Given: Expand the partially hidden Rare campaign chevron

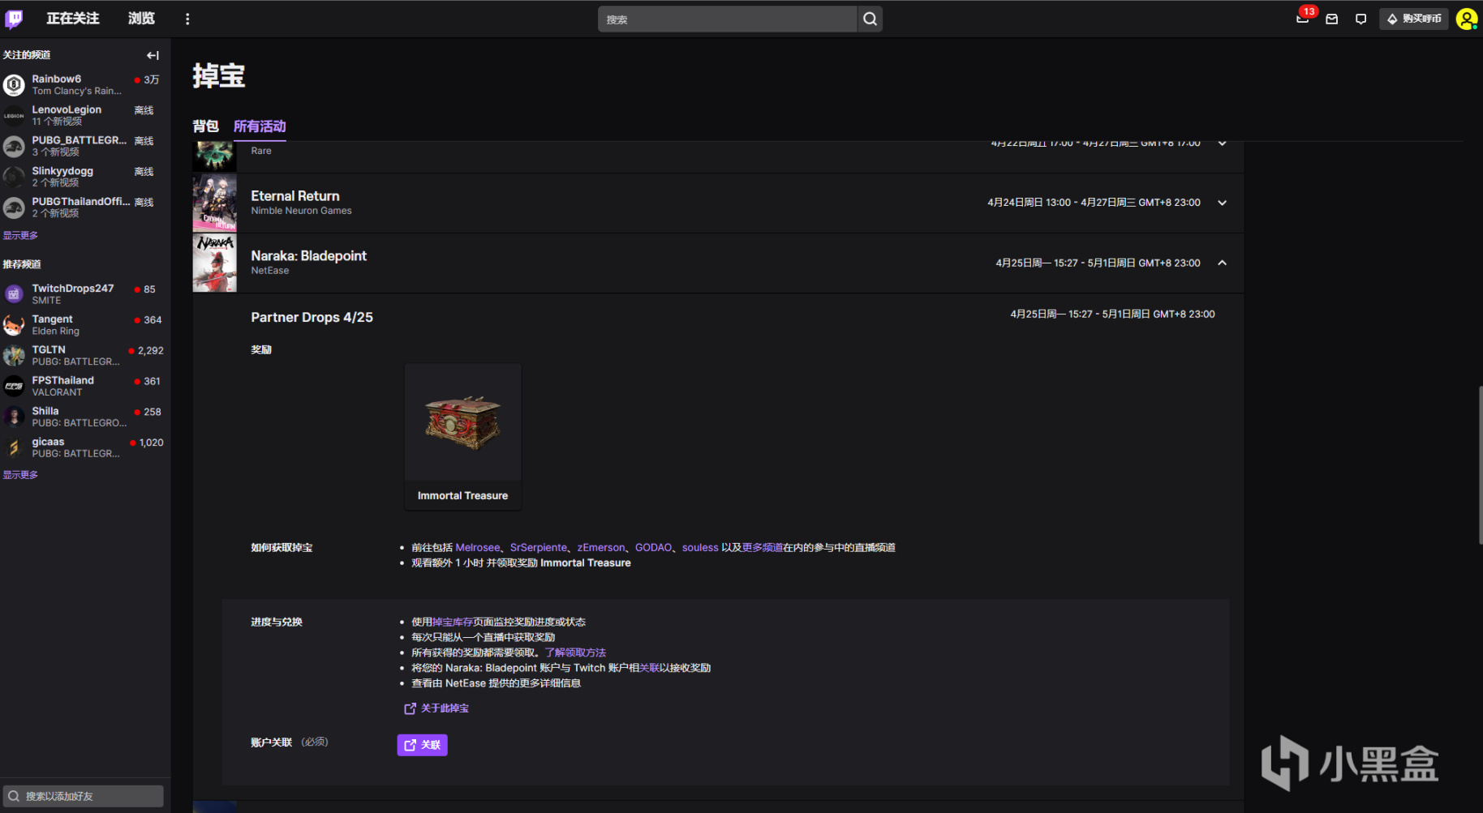Looking at the screenshot, I should [x=1222, y=144].
